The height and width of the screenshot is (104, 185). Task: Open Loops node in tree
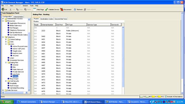(12, 58)
